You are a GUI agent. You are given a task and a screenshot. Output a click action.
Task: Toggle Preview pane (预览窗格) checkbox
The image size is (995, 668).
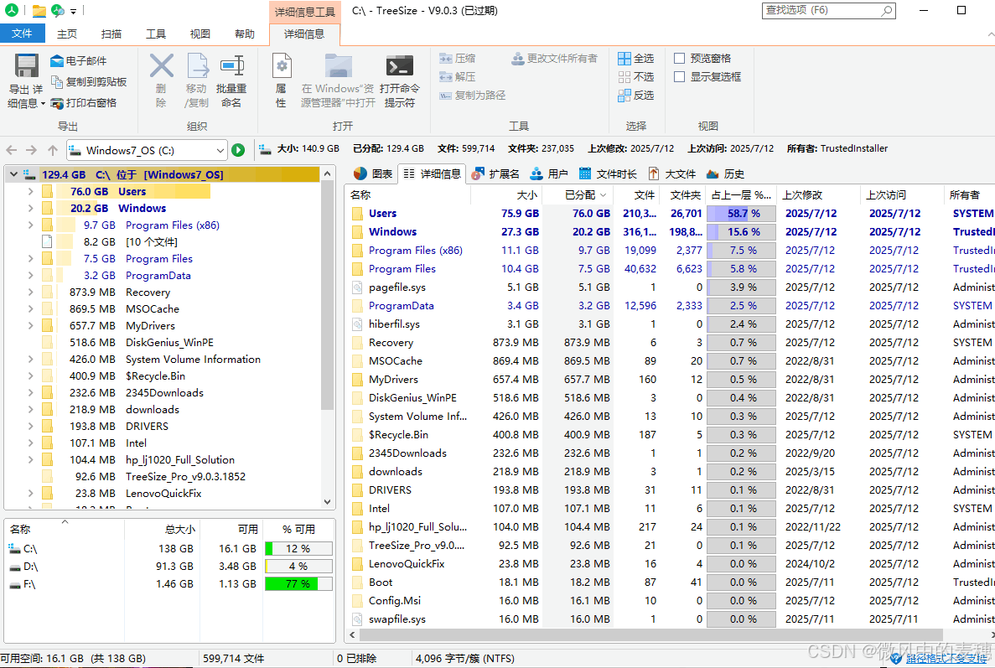tap(679, 59)
